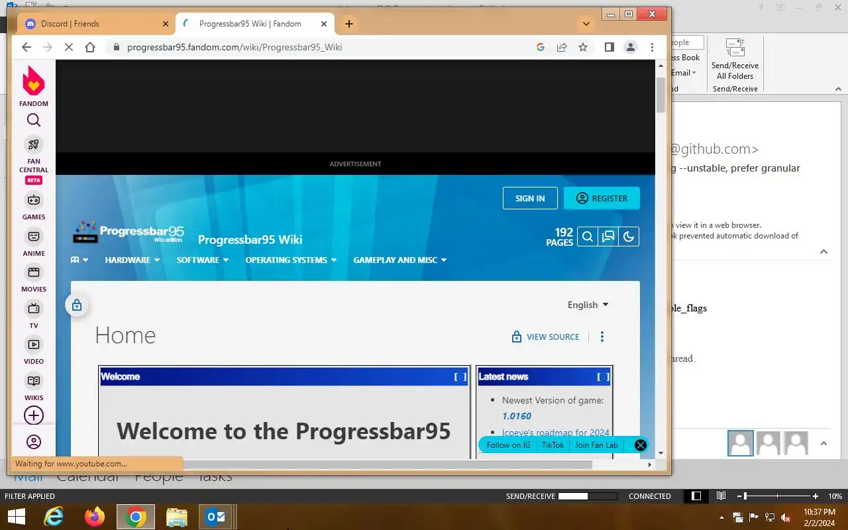Image resolution: width=848 pixels, height=530 pixels.
Task: Expand Outlook people pane chevron
Action: pyautogui.click(x=823, y=444)
